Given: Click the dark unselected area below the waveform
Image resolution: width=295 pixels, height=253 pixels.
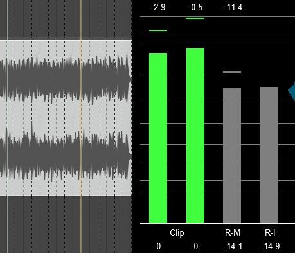Looking at the screenshot, I should 66,224.
